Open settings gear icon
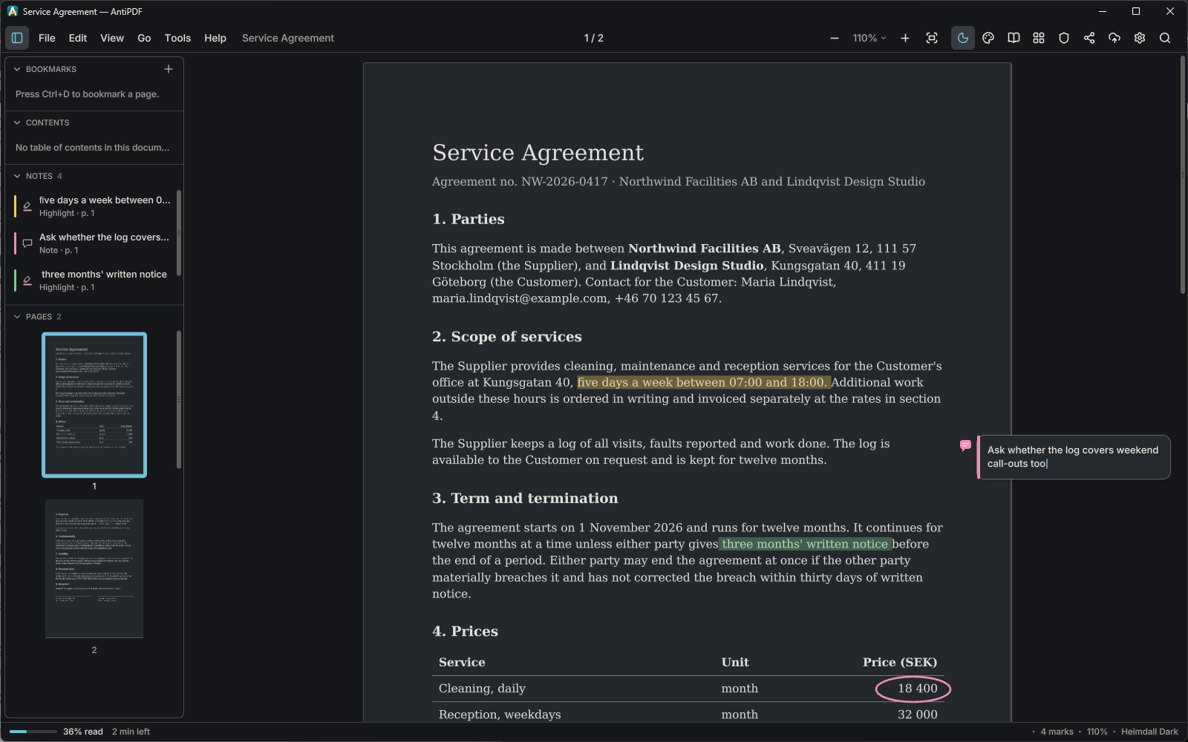Viewport: 1188px width, 742px height. pyautogui.click(x=1140, y=38)
